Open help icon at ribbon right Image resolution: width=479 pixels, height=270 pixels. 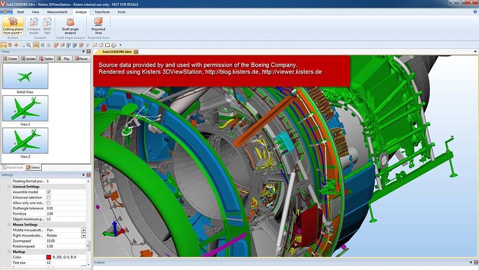475,12
